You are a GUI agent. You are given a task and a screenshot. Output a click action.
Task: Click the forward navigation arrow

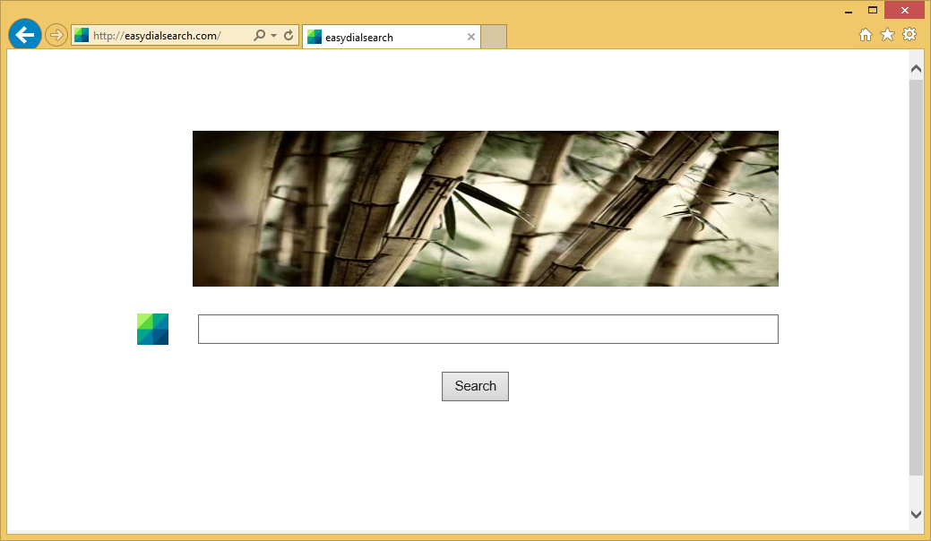[55, 34]
